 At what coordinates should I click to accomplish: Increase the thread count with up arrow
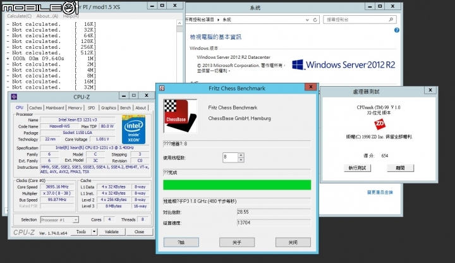point(241,156)
